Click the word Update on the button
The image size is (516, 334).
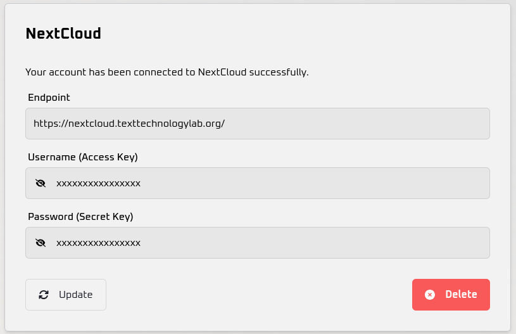[76, 295]
